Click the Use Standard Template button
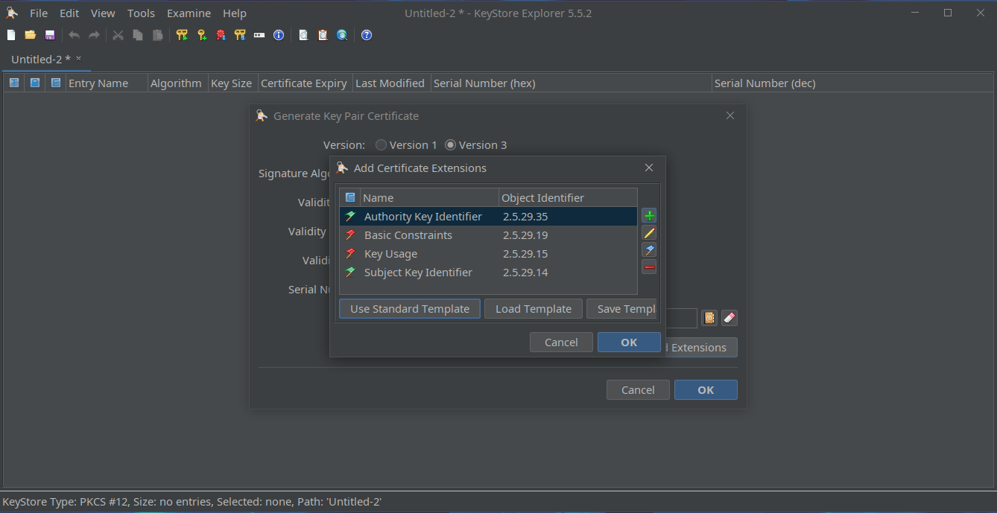997x513 pixels. pos(409,309)
